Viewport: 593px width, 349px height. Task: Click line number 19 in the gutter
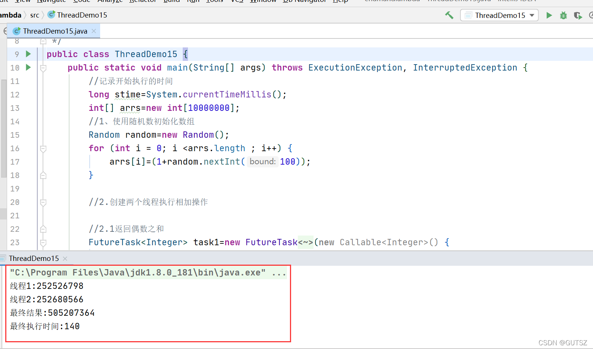pos(15,189)
